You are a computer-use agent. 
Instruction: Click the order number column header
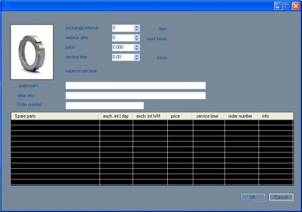point(242,116)
